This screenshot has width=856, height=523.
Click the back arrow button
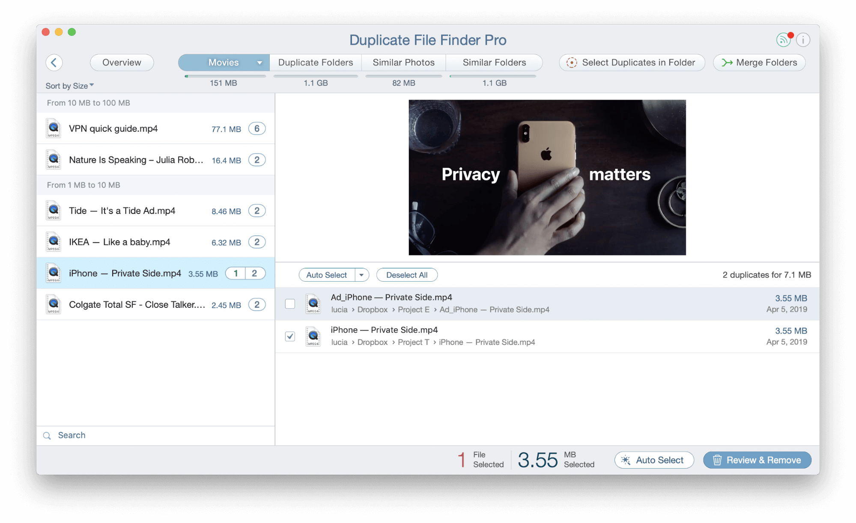(54, 62)
